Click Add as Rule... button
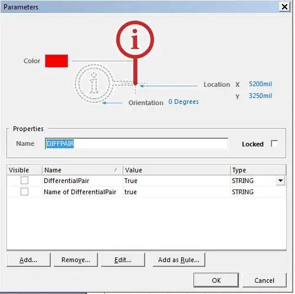 pos(179,260)
